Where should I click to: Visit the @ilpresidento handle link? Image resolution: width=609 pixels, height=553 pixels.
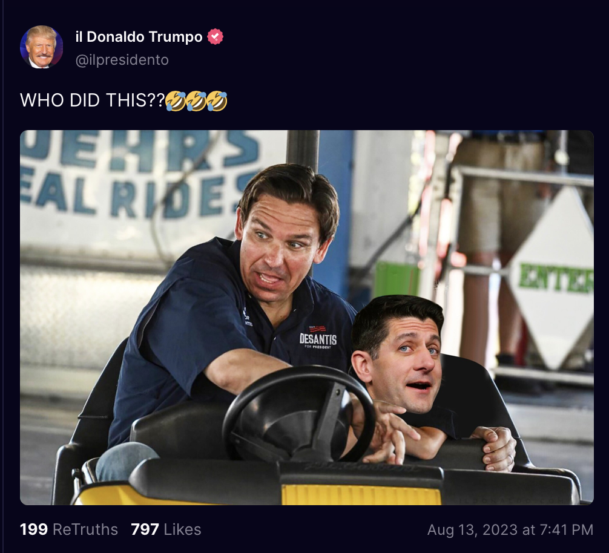tap(122, 60)
